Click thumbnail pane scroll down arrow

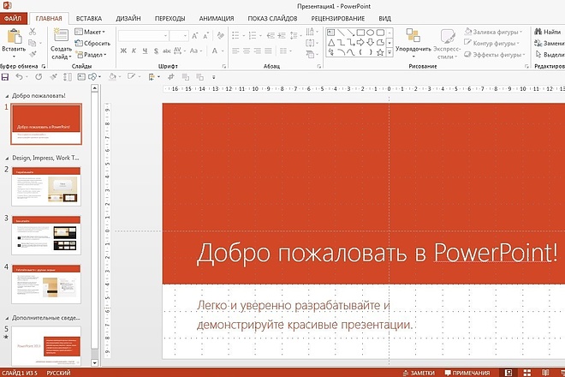pyautogui.click(x=95, y=363)
